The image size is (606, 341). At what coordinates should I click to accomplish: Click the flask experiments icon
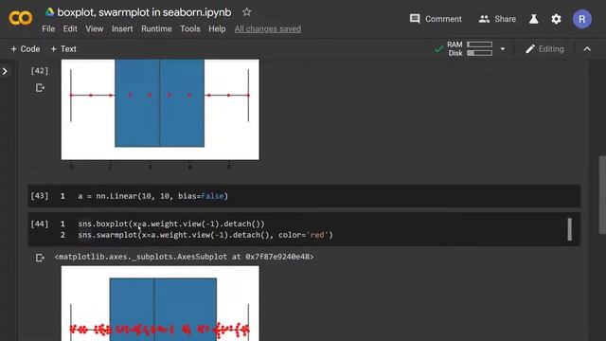tap(534, 19)
